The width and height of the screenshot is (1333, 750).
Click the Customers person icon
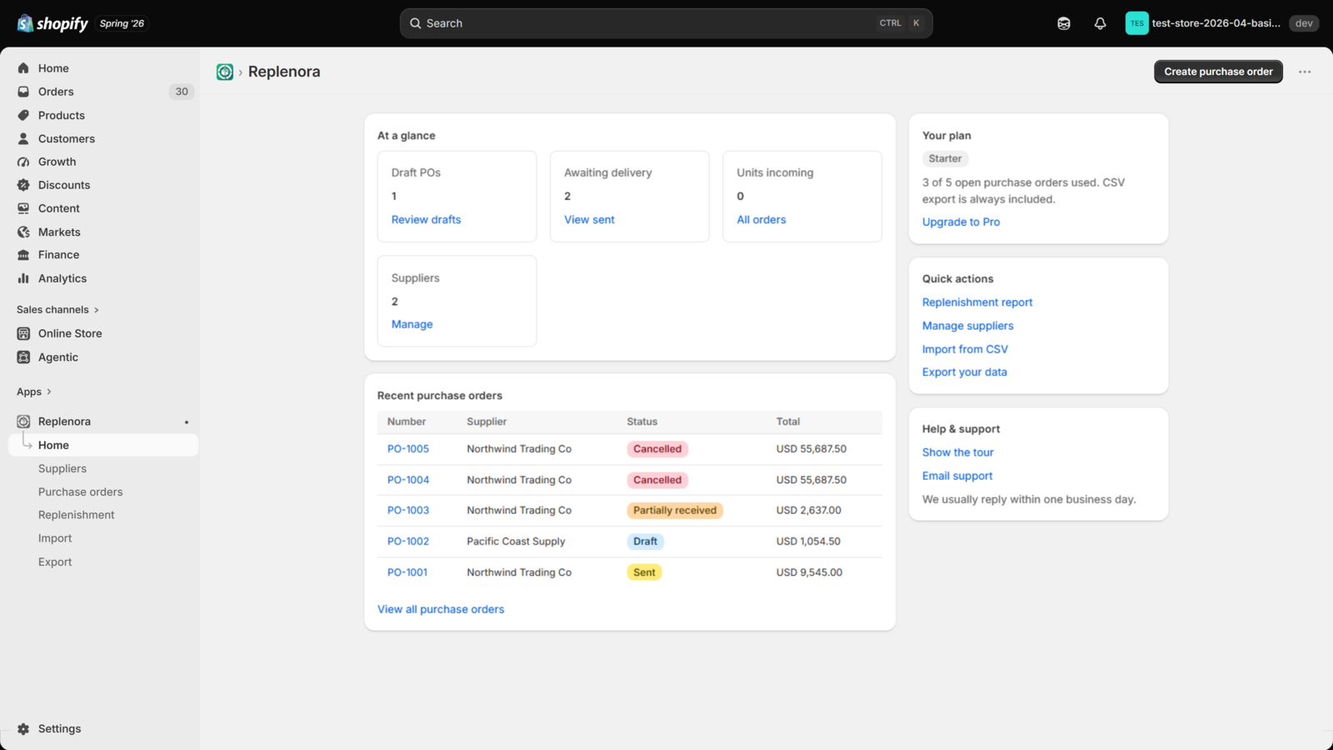[x=23, y=138]
